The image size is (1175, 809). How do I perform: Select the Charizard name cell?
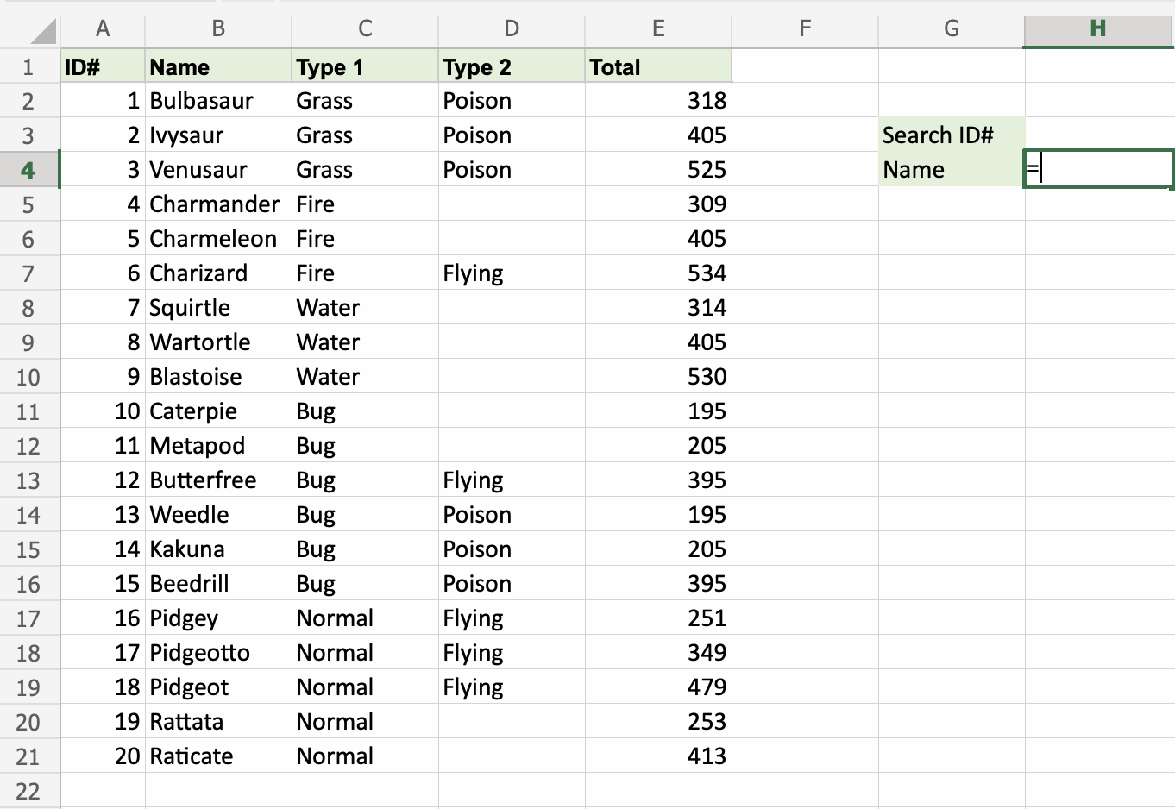tap(217, 273)
